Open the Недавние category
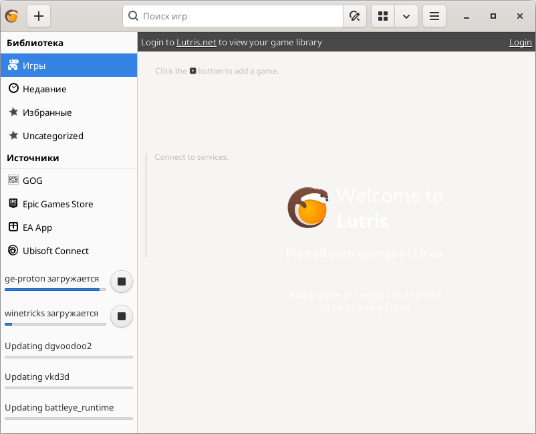The width and height of the screenshot is (536, 434). [69, 89]
